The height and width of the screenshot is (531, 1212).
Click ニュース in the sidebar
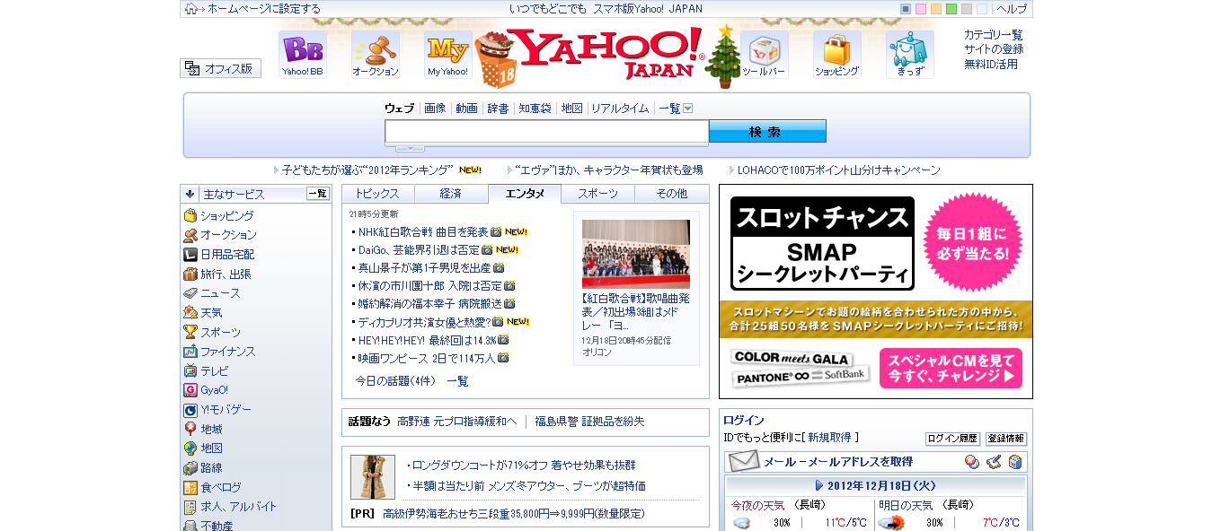220,293
